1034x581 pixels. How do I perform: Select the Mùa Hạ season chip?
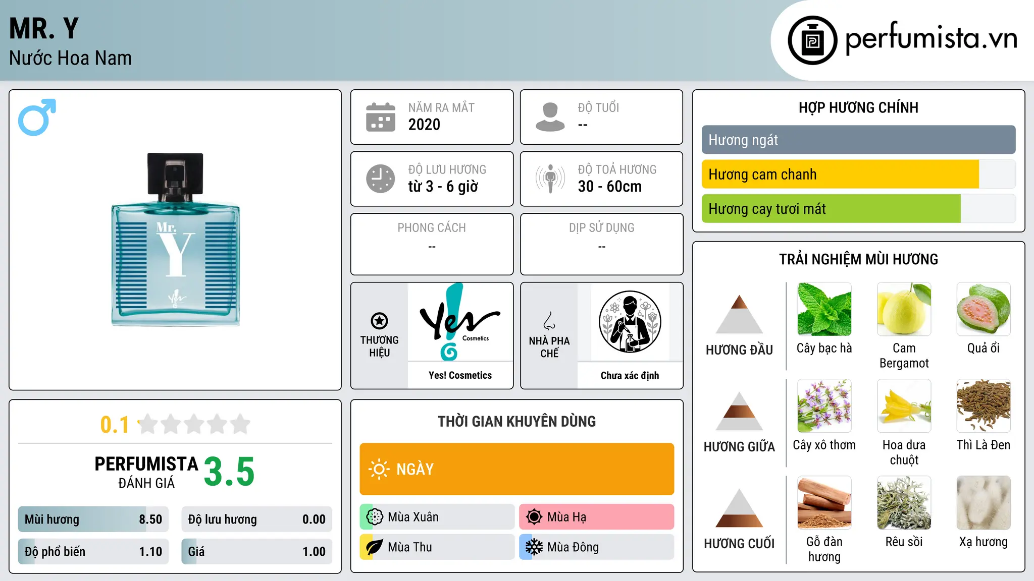pyautogui.click(x=596, y=517)
